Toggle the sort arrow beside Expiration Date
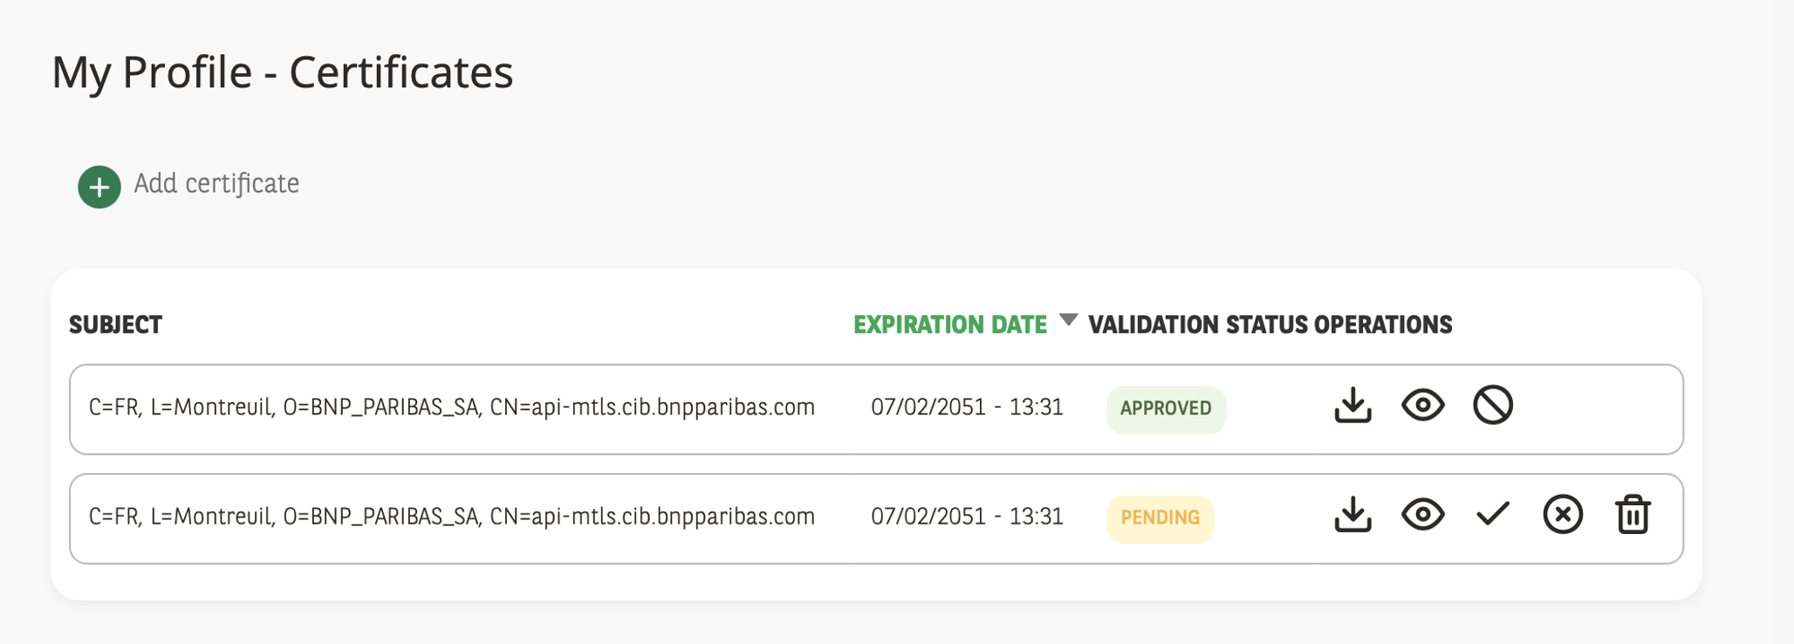Screen dimensions: 1794x644 (x=1068, y=320)
